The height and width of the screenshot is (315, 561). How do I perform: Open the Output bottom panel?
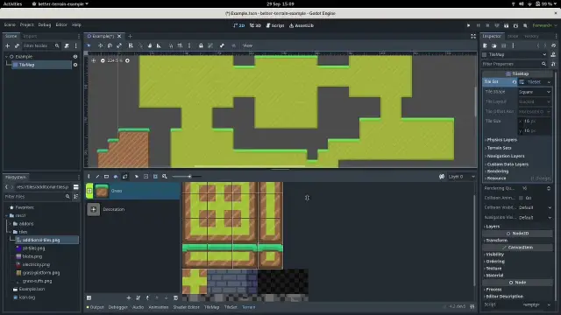pyautogui.click(x=95, y=307)
